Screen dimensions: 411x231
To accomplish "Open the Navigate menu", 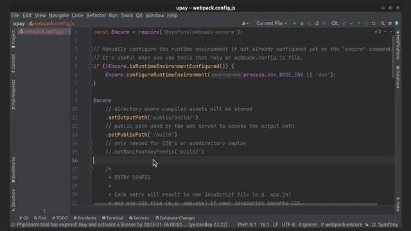I will [58, 15].
